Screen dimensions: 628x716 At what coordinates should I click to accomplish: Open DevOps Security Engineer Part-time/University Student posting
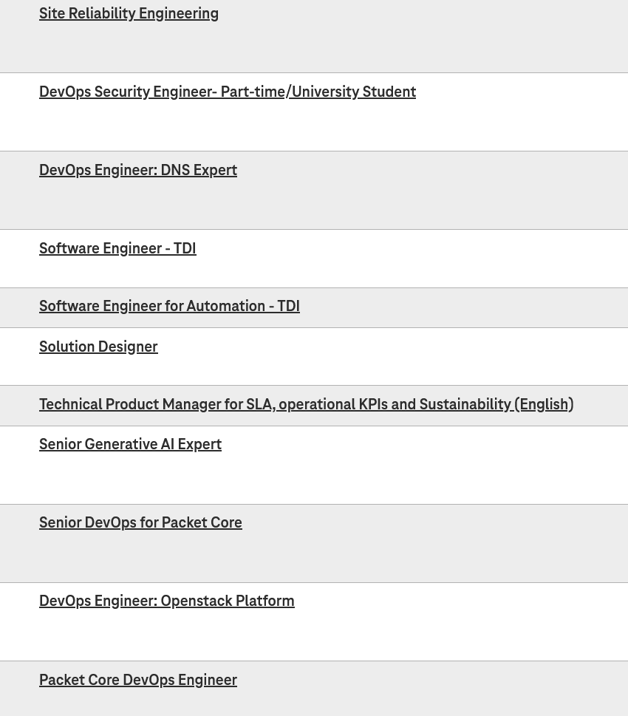pyautogui.click(x=228, y=92)
